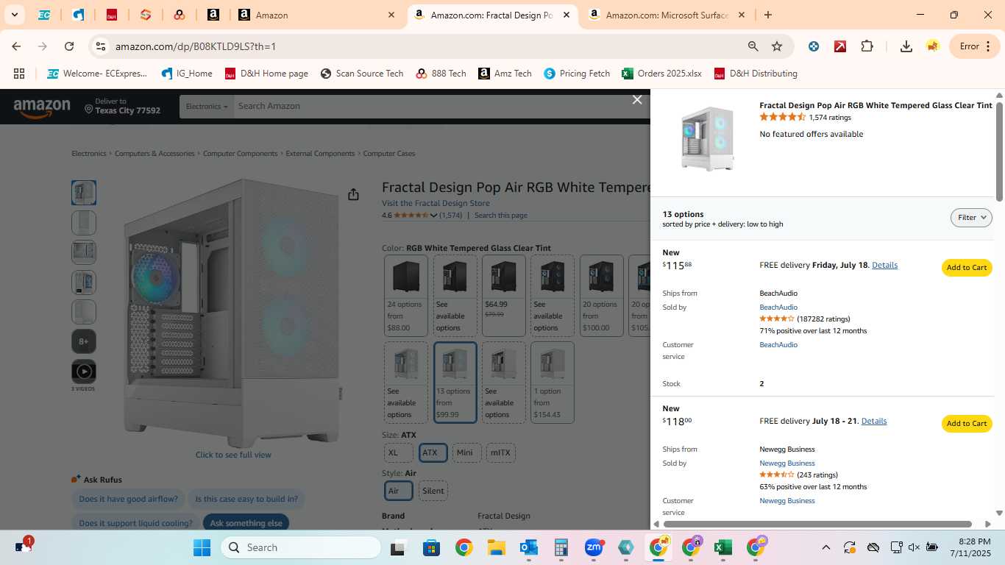Image resolution: width=1005 pixels, height=565 pixels.
Task: Open Excel from the taskbar
Action: pyautogui.click(x=722, y=547)
